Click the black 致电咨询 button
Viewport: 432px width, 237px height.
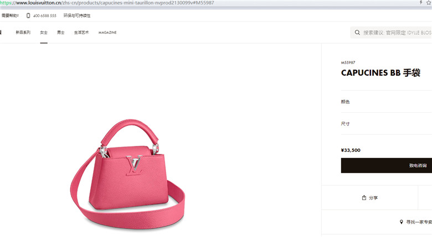386,166
